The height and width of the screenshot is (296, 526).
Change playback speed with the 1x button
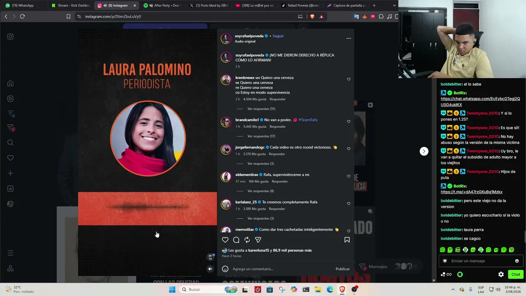coord(210,257)
